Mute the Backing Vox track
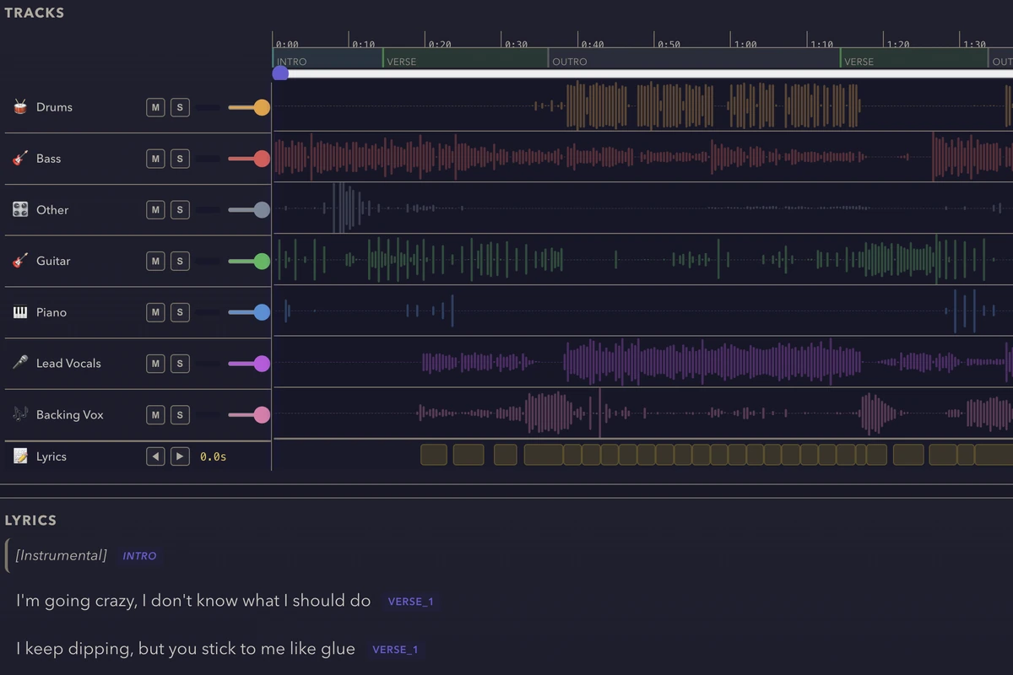The height and width of the screenshot is (675, 1013). (x=155, y=415)
